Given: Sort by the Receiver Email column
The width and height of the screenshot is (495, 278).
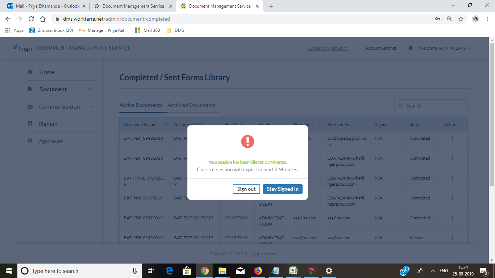Looking at the screenshot, I should (347, 125).
